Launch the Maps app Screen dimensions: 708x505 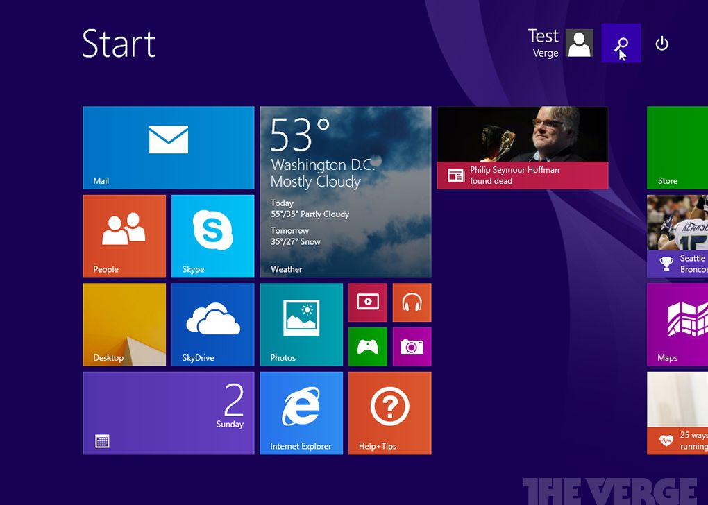(677, 324)
